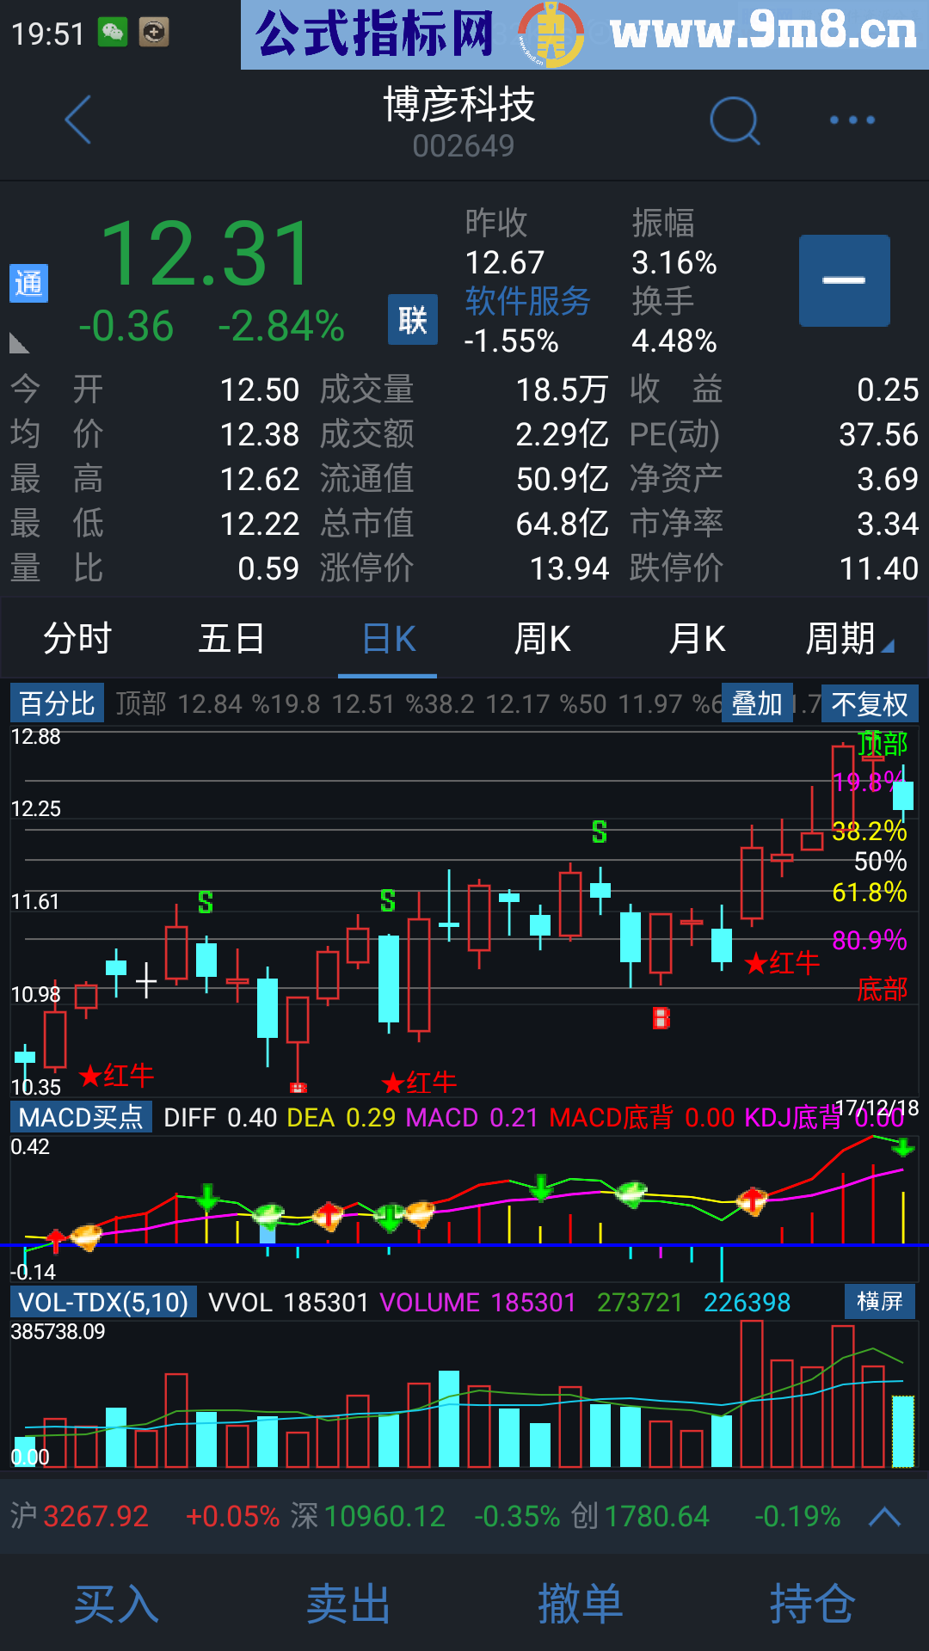The height and width of the screenshot is (1651, 929).
Task: Tap the 买入 buy button
Action: (116, 1605)
